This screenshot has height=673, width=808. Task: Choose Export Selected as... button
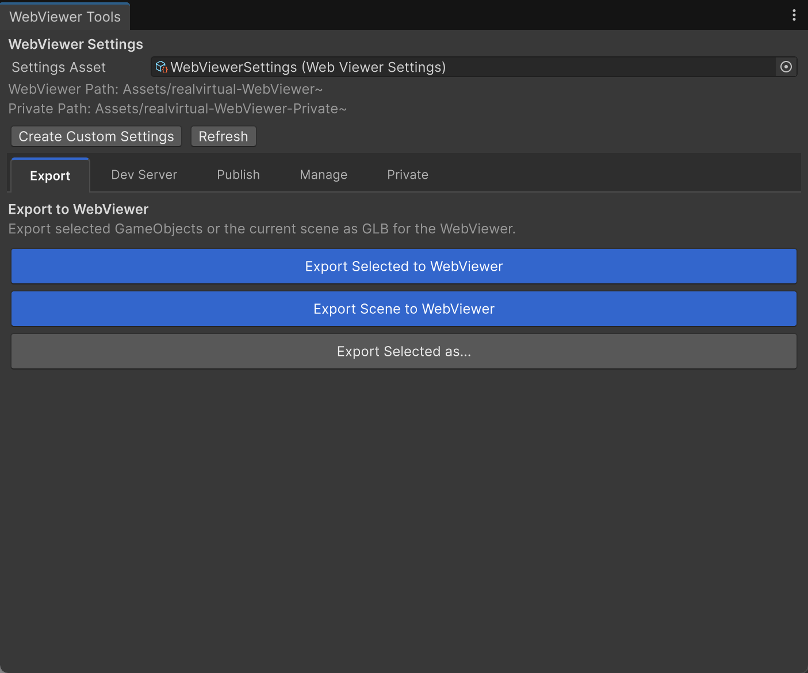tap(404, 352)
